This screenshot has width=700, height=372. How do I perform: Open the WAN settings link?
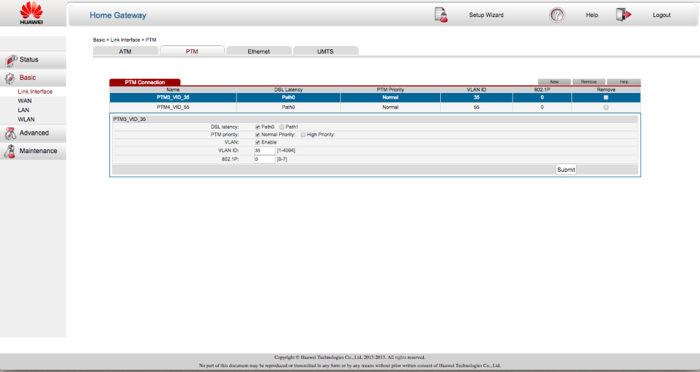coord(25,101)
